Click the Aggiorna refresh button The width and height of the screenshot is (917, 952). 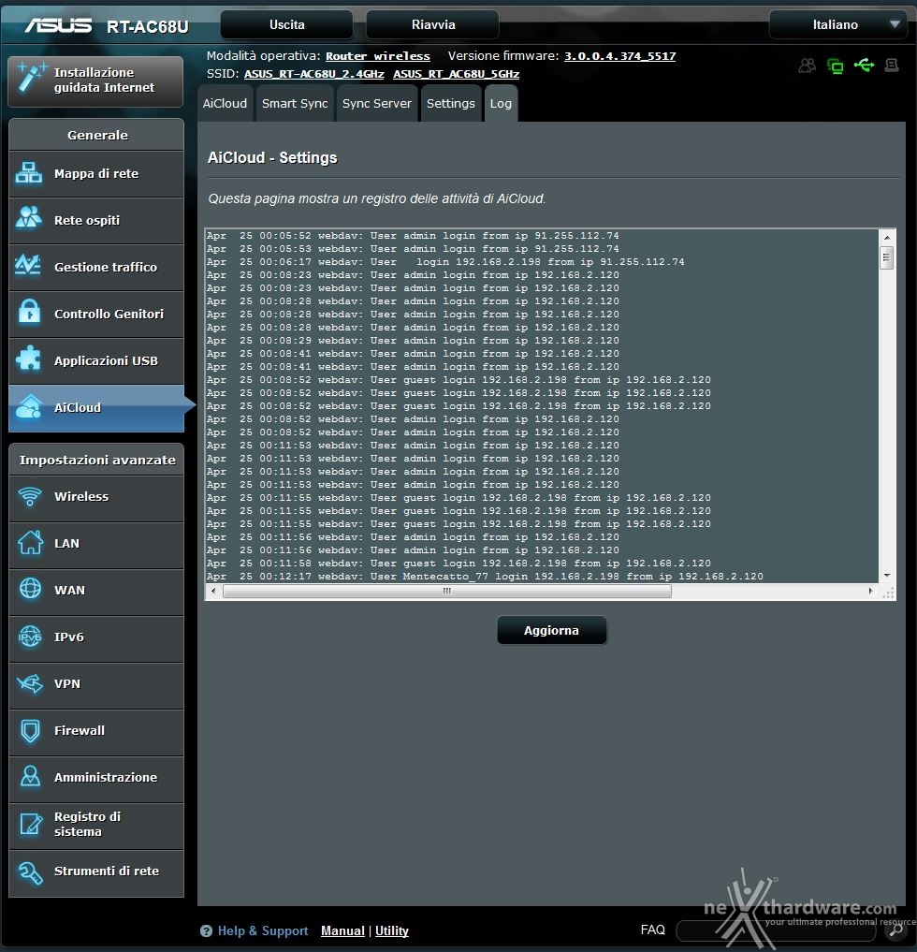pos(551,630)
